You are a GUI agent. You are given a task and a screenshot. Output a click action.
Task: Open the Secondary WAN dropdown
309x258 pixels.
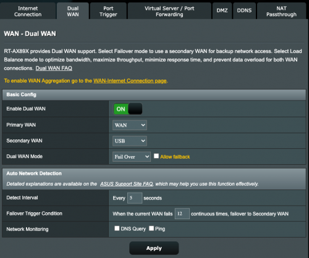(130, 141)
